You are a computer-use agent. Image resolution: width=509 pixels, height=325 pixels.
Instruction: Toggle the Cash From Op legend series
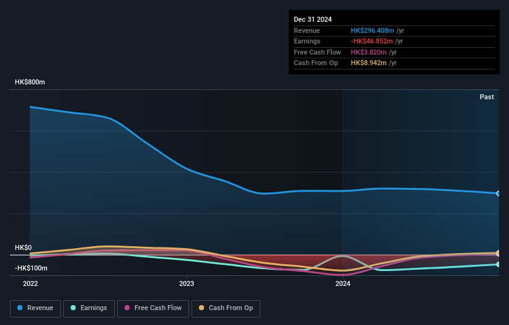tap(226, 308)
